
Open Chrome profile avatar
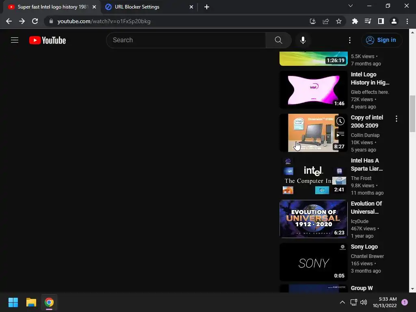tap(394, 21)
